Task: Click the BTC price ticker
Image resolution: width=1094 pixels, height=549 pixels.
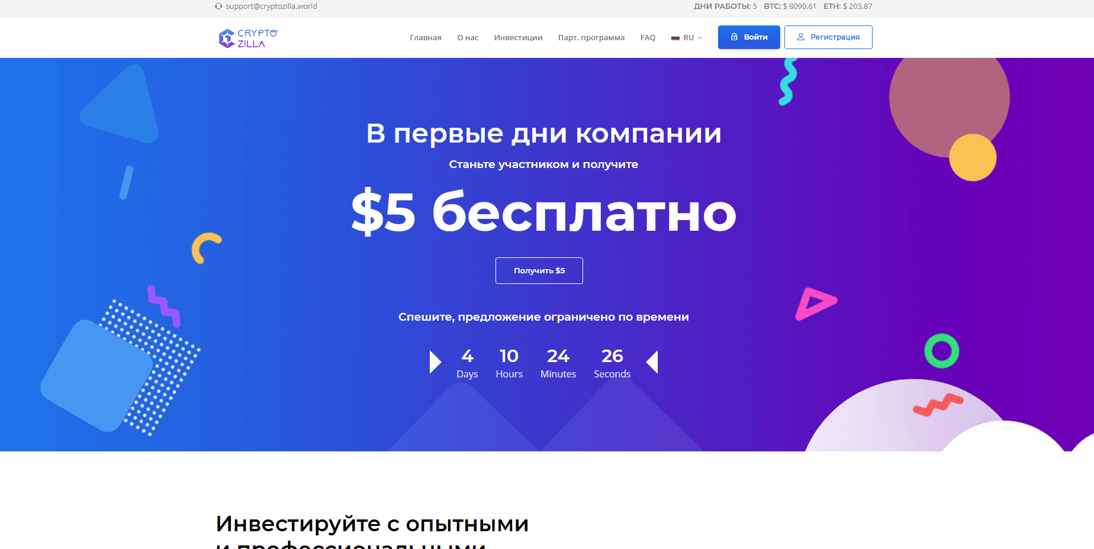Action: tap(790, 7)
